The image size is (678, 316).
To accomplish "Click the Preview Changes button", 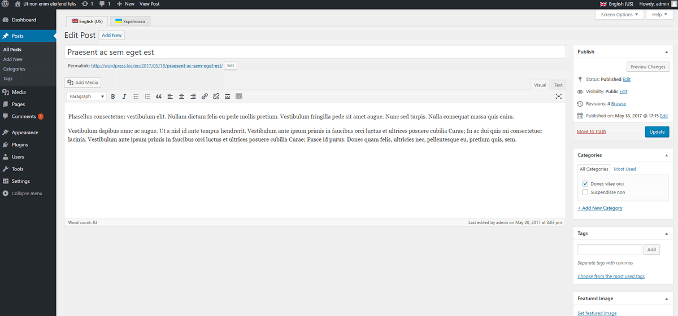I will (x=648, y=67).
